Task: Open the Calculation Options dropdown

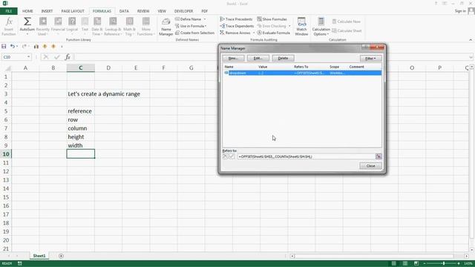Action: (321, 27)
